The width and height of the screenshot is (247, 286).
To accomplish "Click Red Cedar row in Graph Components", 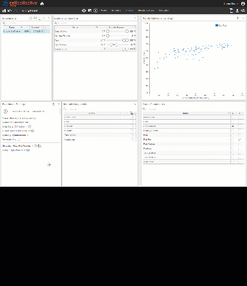I will tap(194, 144).
